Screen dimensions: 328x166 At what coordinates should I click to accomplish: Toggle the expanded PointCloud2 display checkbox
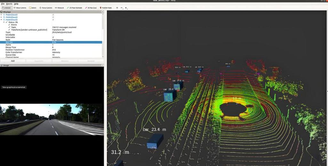click(53, 20)
